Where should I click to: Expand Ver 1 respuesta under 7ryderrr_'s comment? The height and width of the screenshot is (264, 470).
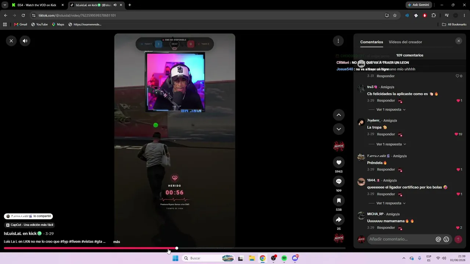pyautogui.click(x=391, y=144)
